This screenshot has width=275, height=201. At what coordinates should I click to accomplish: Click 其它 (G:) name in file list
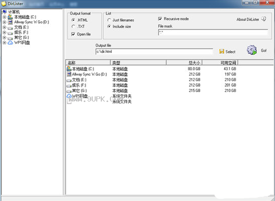[80, 91]
